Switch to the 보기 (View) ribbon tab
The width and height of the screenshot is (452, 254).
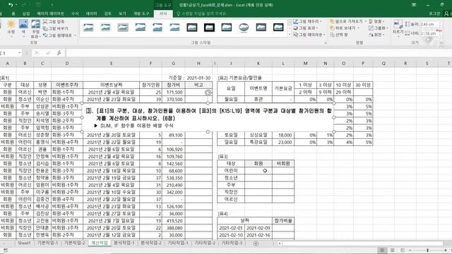[x=122, y=13]
